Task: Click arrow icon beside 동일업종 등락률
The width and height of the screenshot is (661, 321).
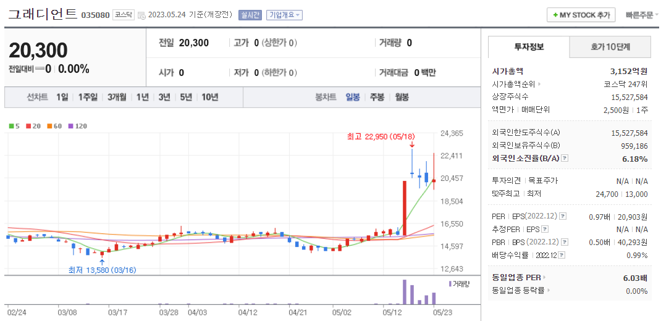Action: 549,291
